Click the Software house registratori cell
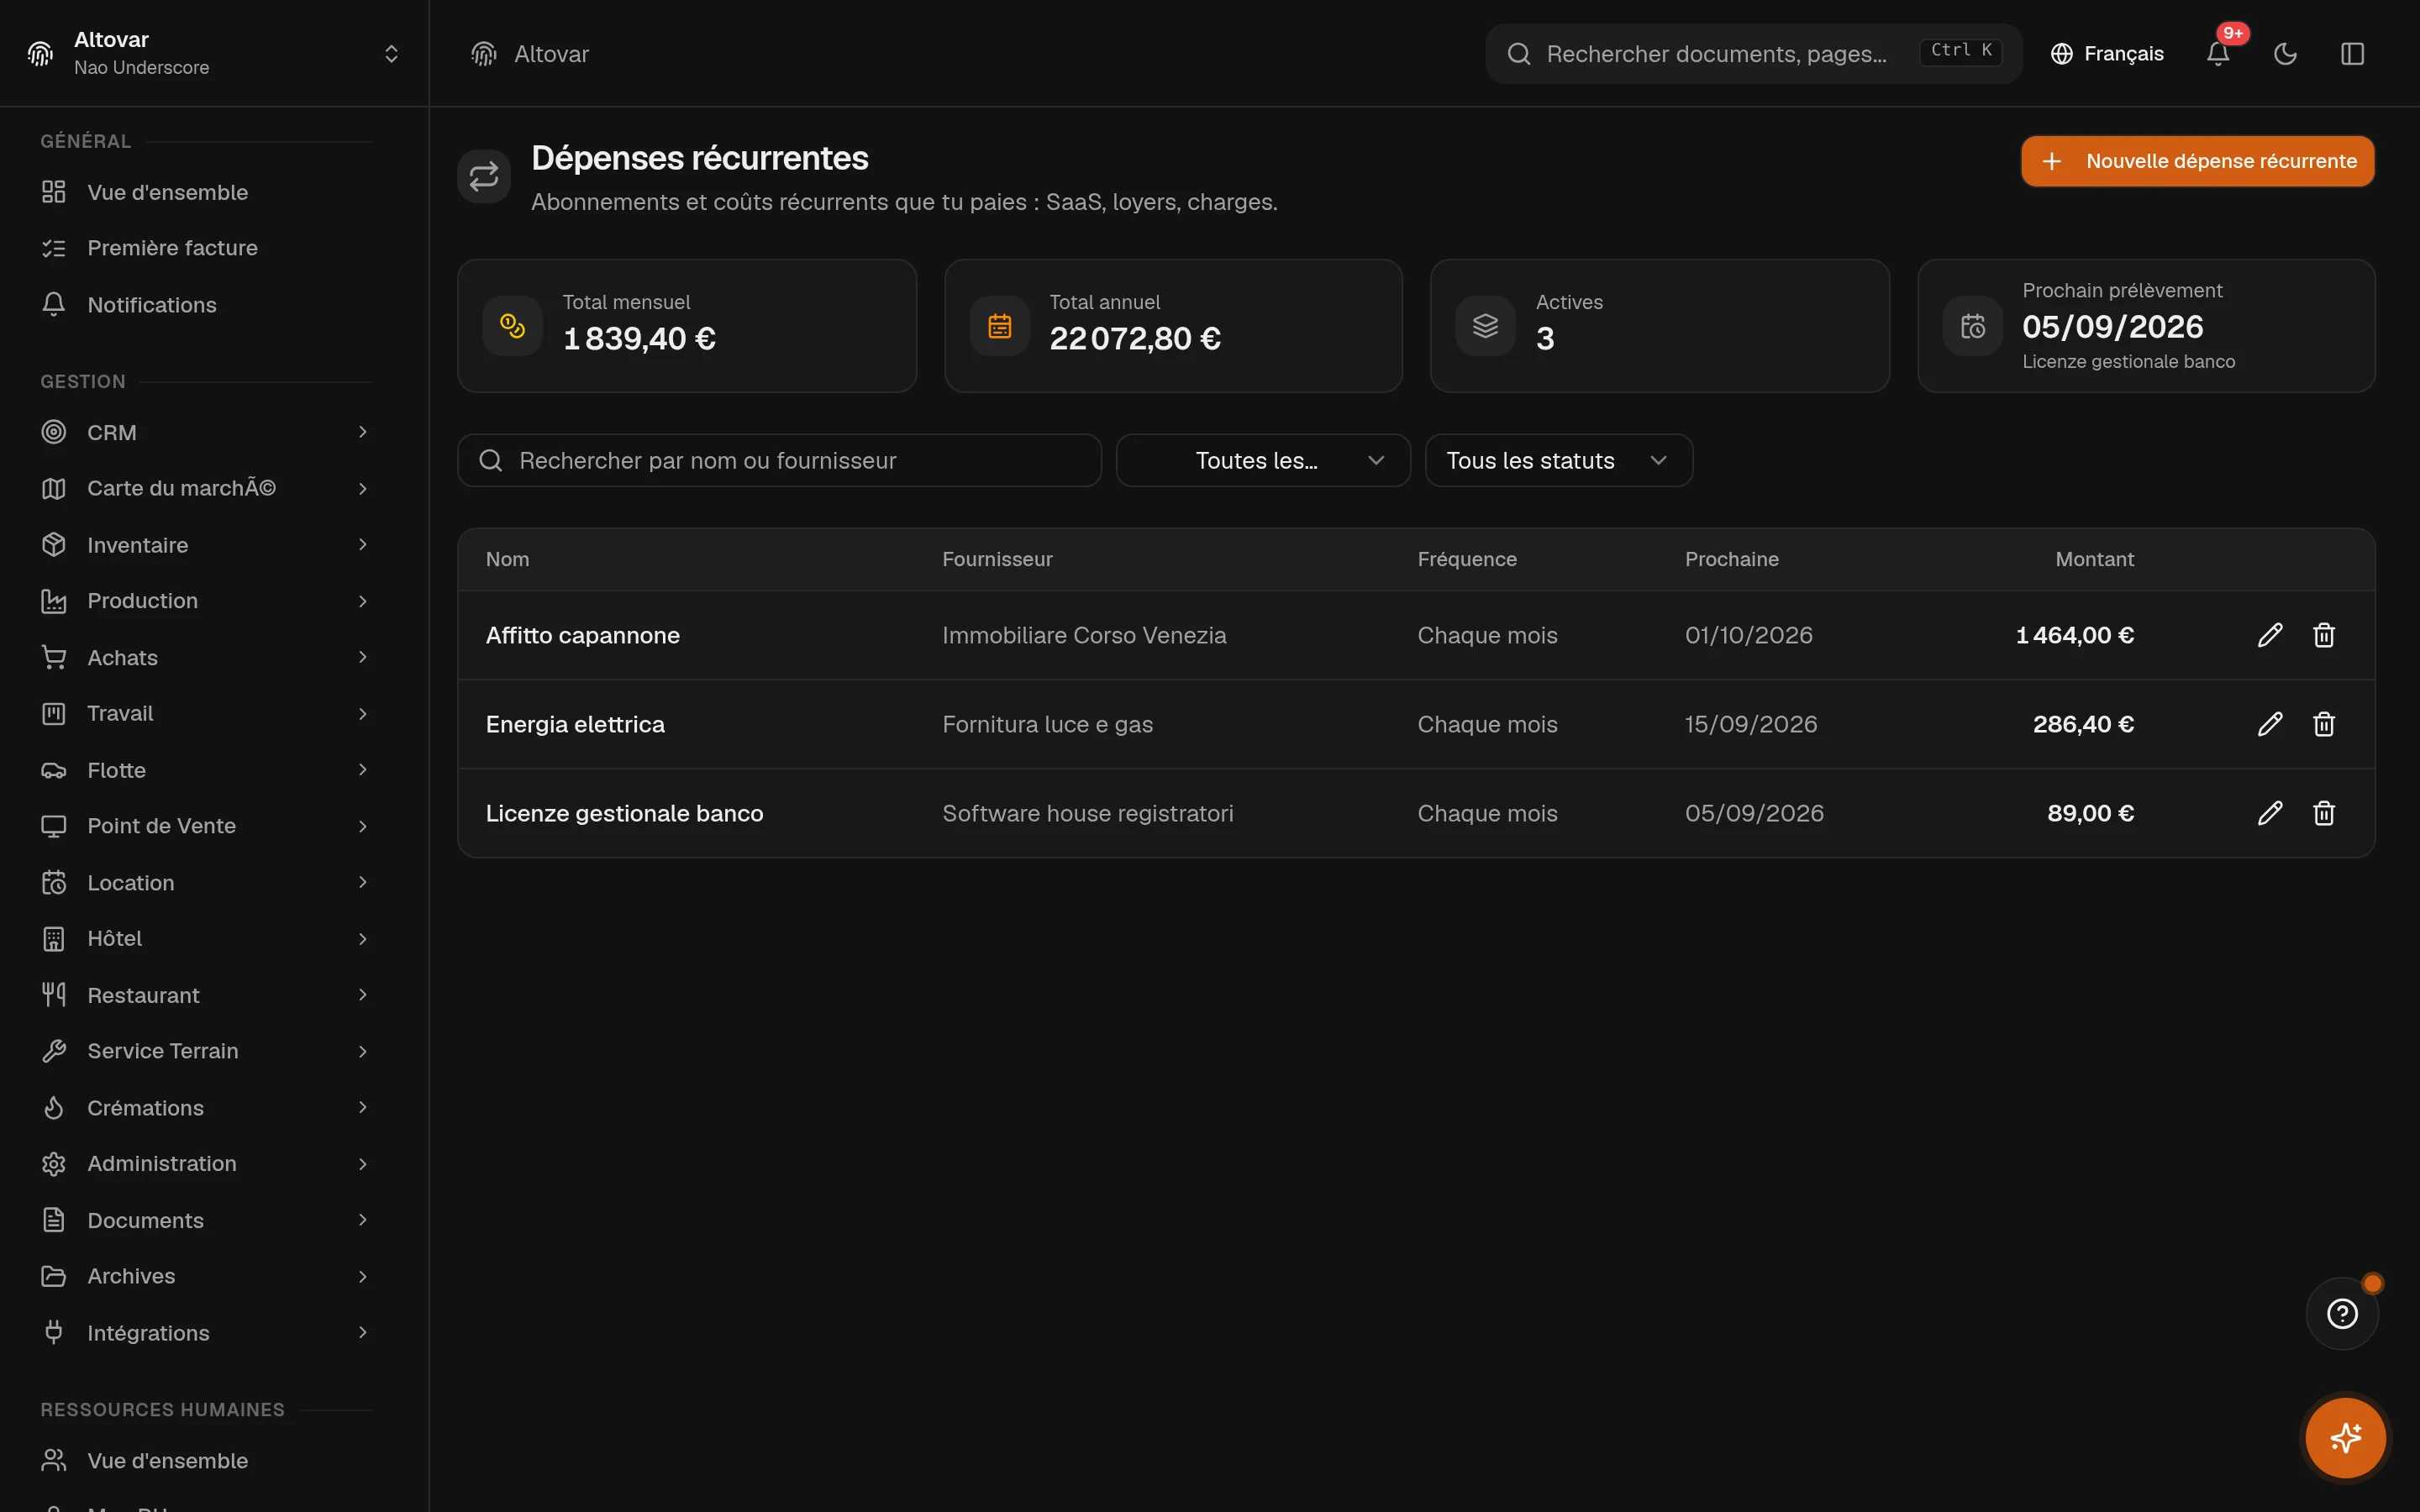Screen dimensions: 2420x1512 1088,813
